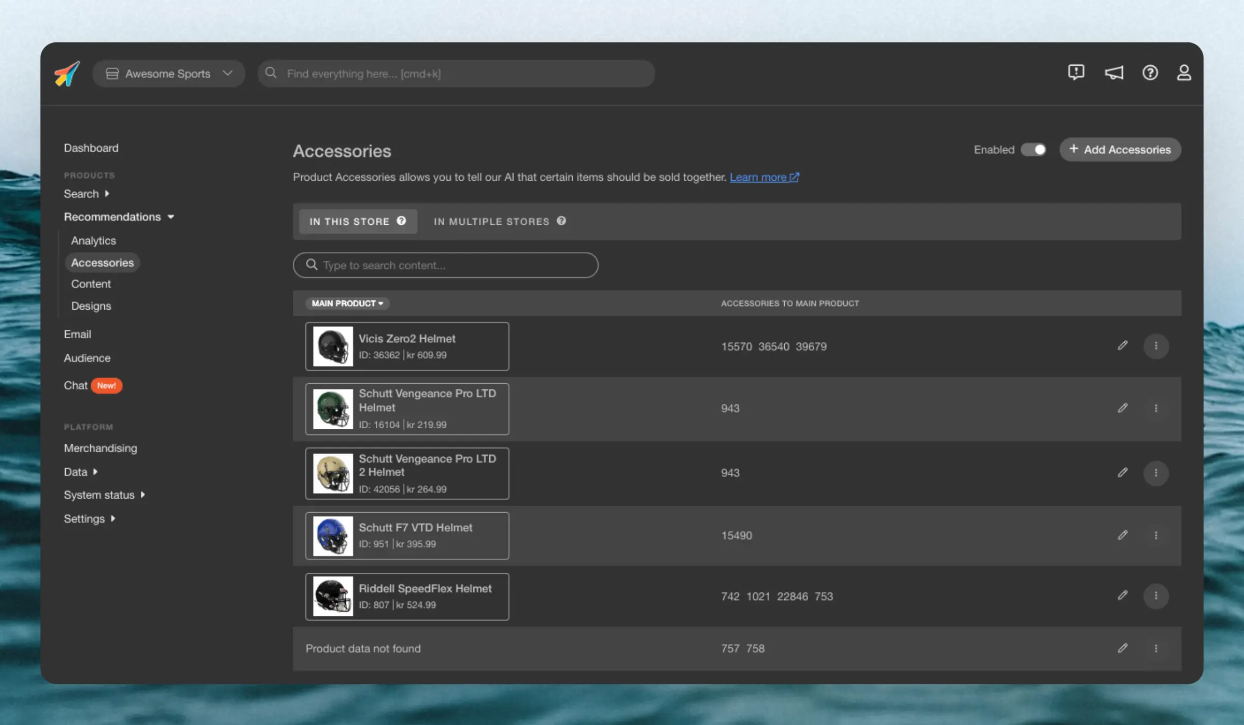Expand the Search menu in the sidebar
Viewport: 1244px width, 725px height.
(86, 194)
